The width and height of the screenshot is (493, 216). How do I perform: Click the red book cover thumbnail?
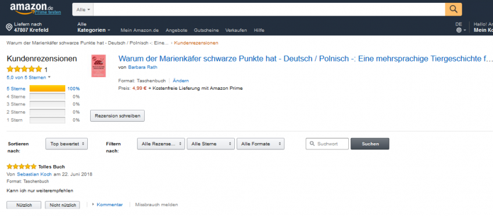pos(98,66)
